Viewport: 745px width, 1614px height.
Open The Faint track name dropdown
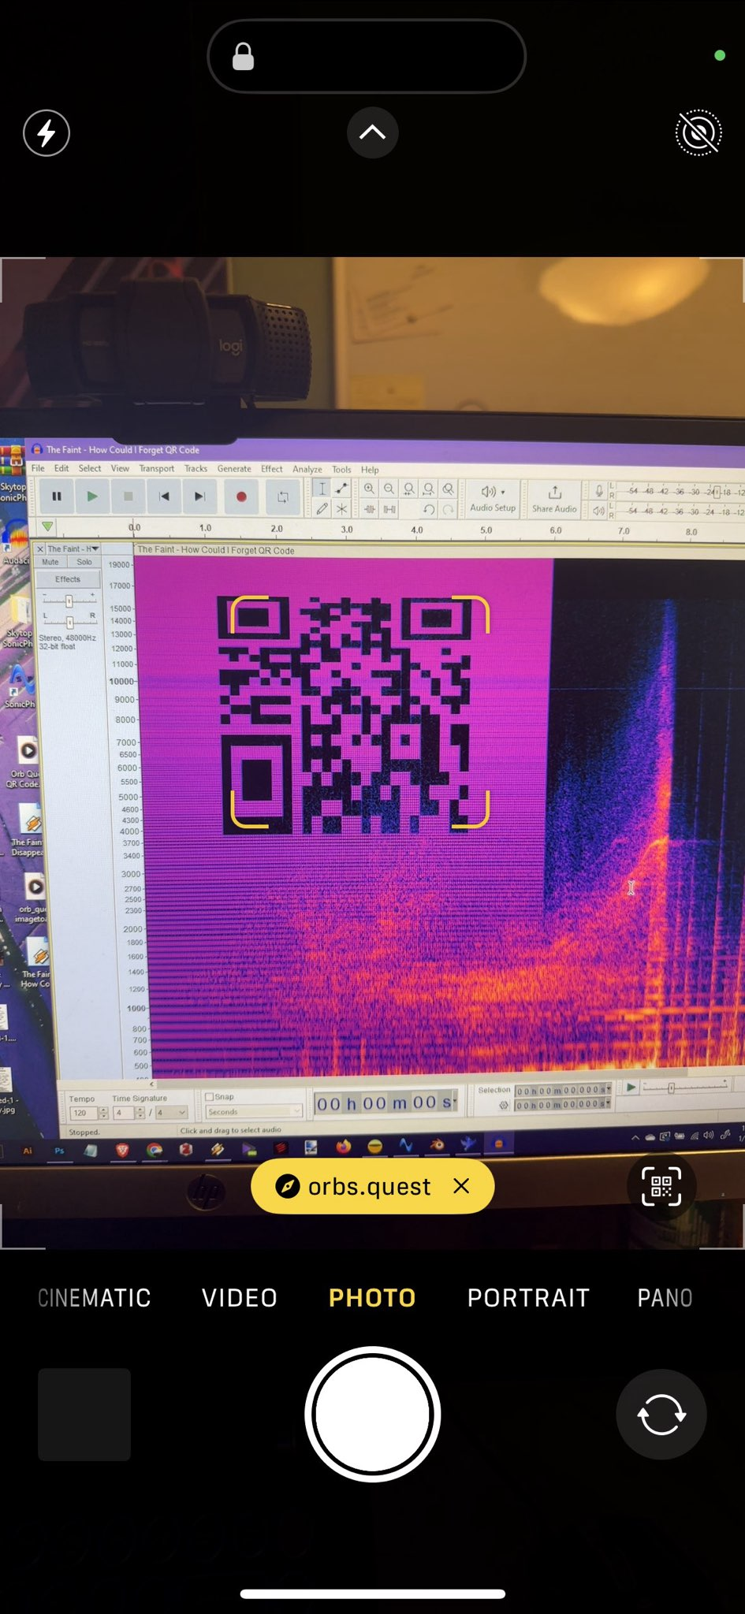[73, 549]
